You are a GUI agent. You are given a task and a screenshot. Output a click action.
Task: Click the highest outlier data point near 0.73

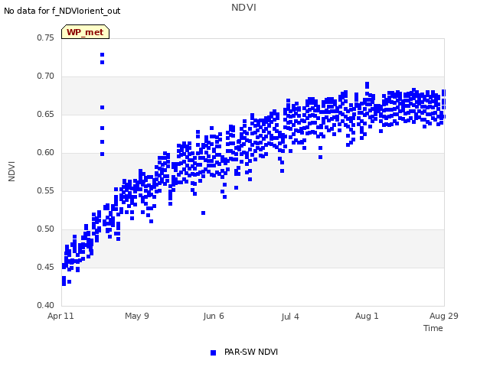102,54
